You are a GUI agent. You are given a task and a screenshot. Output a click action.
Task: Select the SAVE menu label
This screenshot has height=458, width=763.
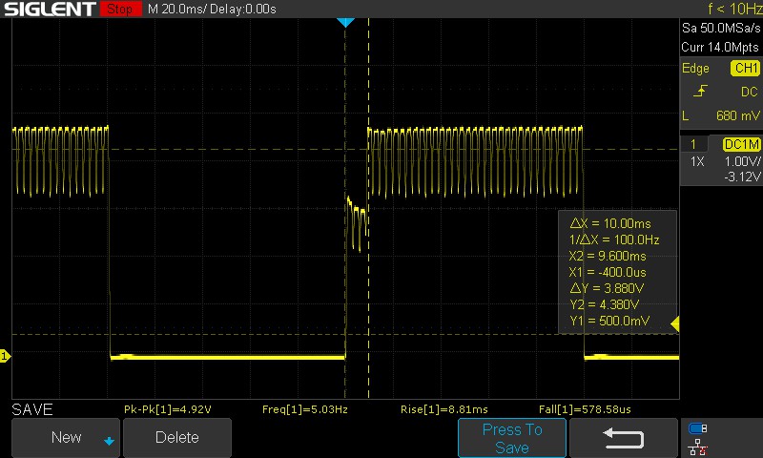tap(32, 409)
